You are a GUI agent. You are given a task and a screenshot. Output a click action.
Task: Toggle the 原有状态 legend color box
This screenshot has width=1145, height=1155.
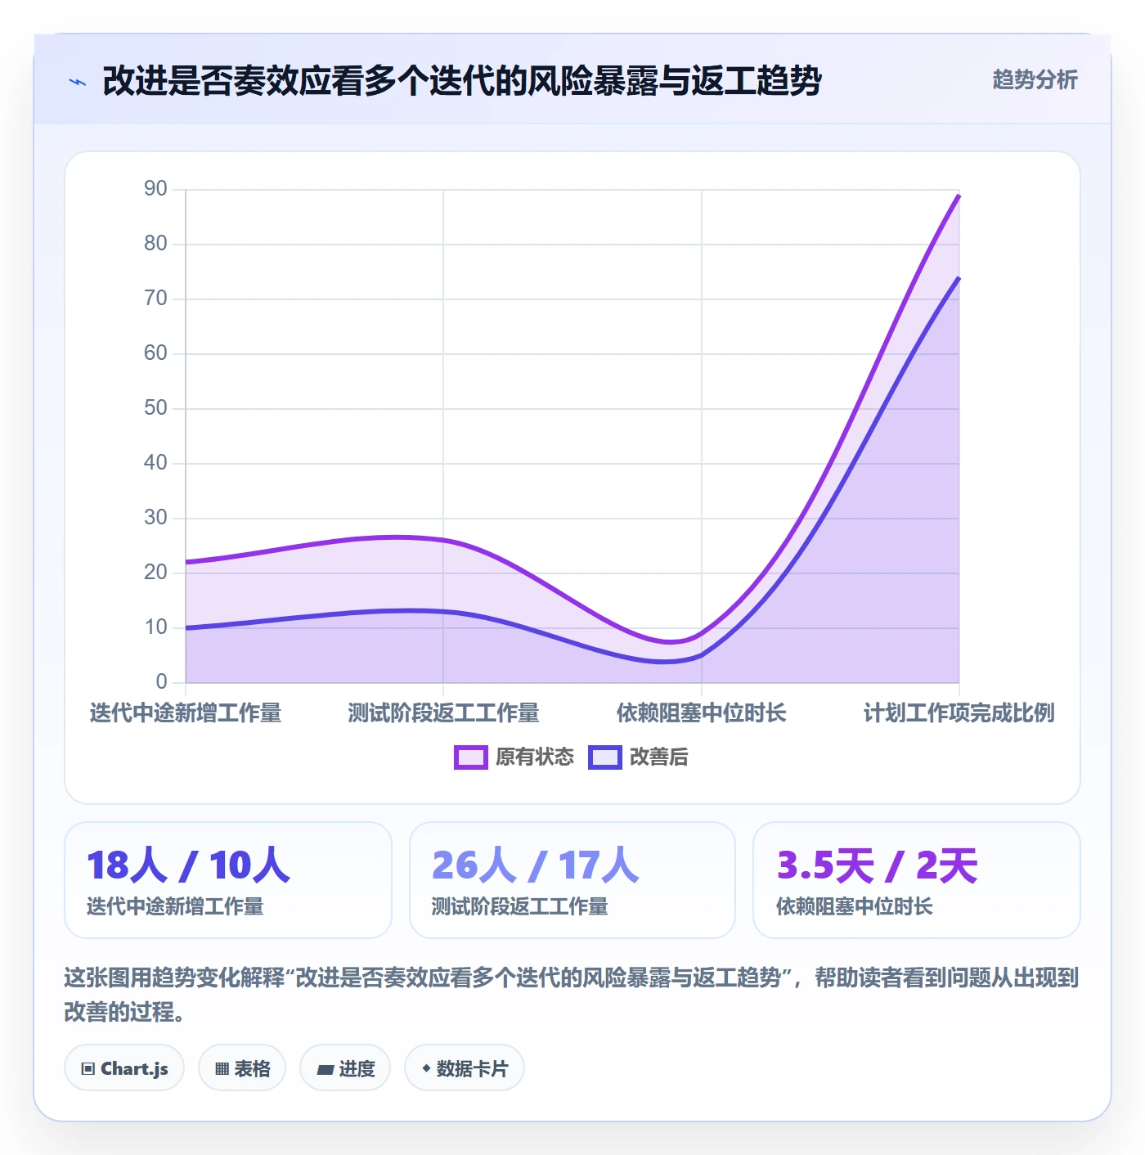coord(471,757)
